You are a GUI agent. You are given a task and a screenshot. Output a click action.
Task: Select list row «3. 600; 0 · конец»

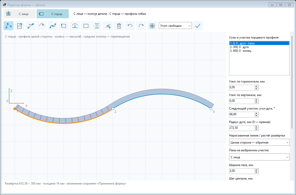click(x=259, y=51)
